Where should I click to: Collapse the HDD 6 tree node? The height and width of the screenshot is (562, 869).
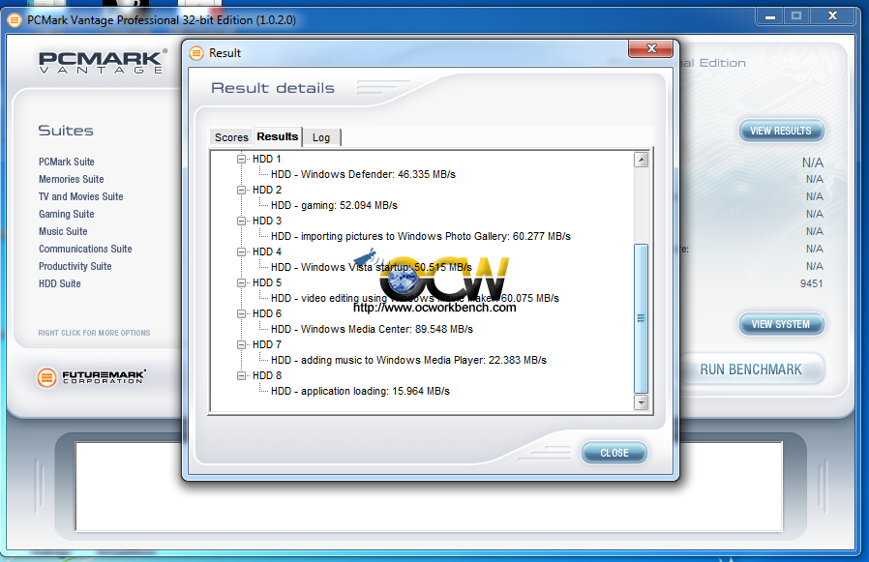[x=241, y=313]
